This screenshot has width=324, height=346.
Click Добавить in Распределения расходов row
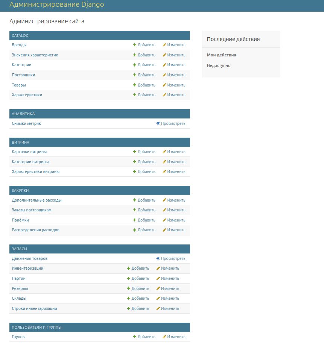(x=144, y=230)
